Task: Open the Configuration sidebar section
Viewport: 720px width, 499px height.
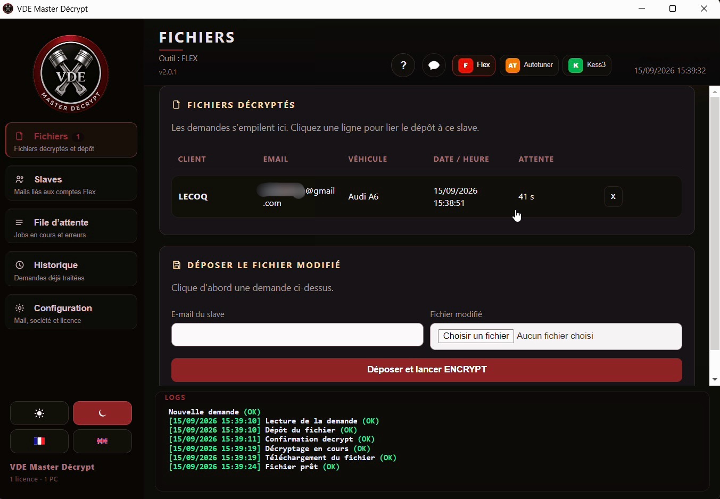Action: click(x=71, y=312)
